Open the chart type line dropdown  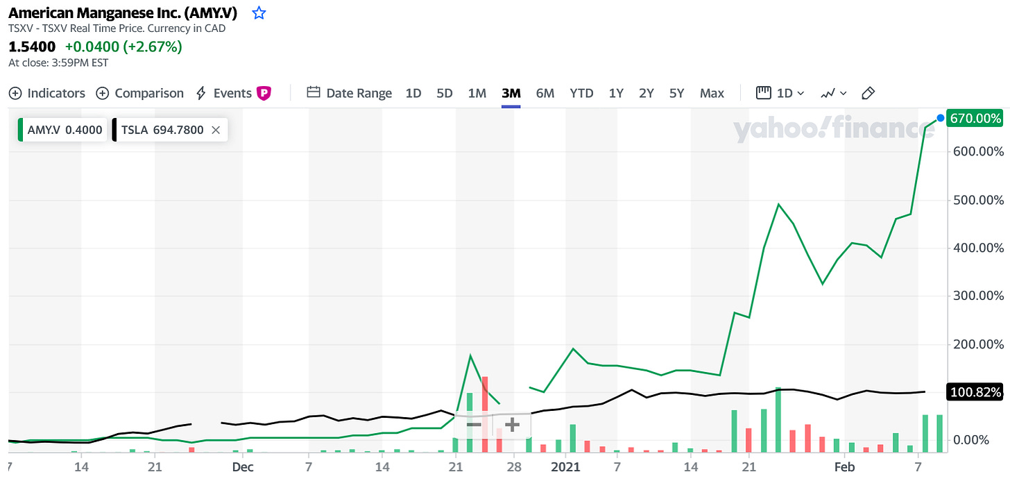pos(833,93)
